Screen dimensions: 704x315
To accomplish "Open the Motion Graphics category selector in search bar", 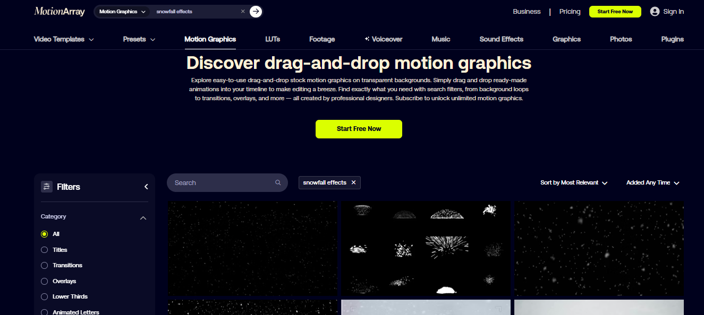I will click(121, 11).
